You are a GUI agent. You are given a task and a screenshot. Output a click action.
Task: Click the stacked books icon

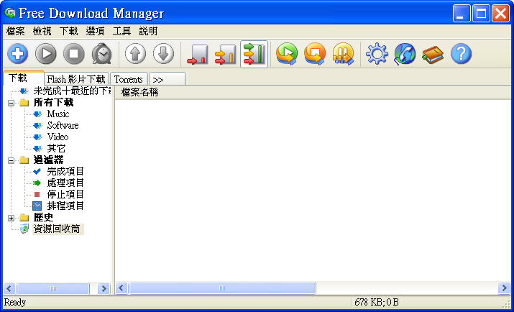point(433,54)
